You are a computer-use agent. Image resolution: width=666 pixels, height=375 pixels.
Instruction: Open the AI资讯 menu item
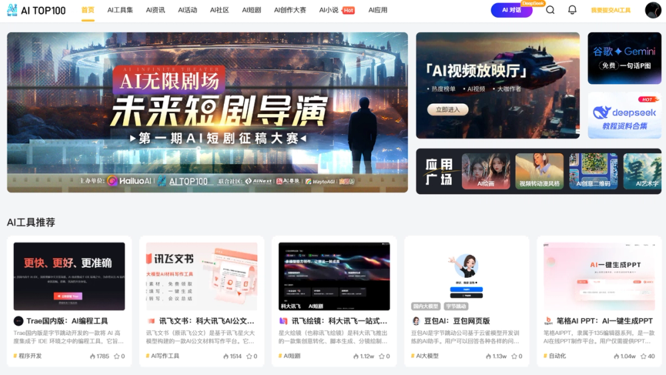coord(155,10)
